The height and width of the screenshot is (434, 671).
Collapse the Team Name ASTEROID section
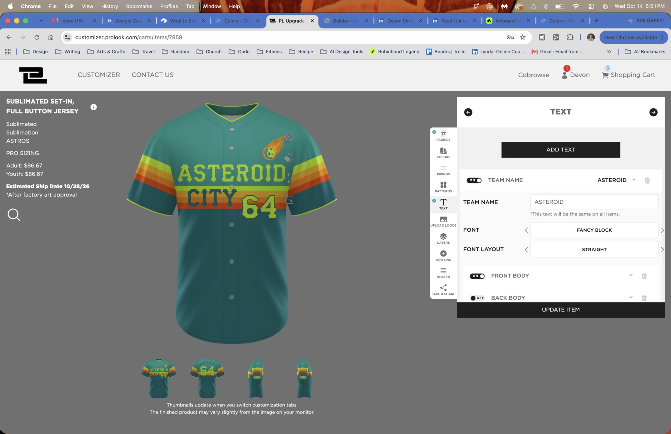634,180
